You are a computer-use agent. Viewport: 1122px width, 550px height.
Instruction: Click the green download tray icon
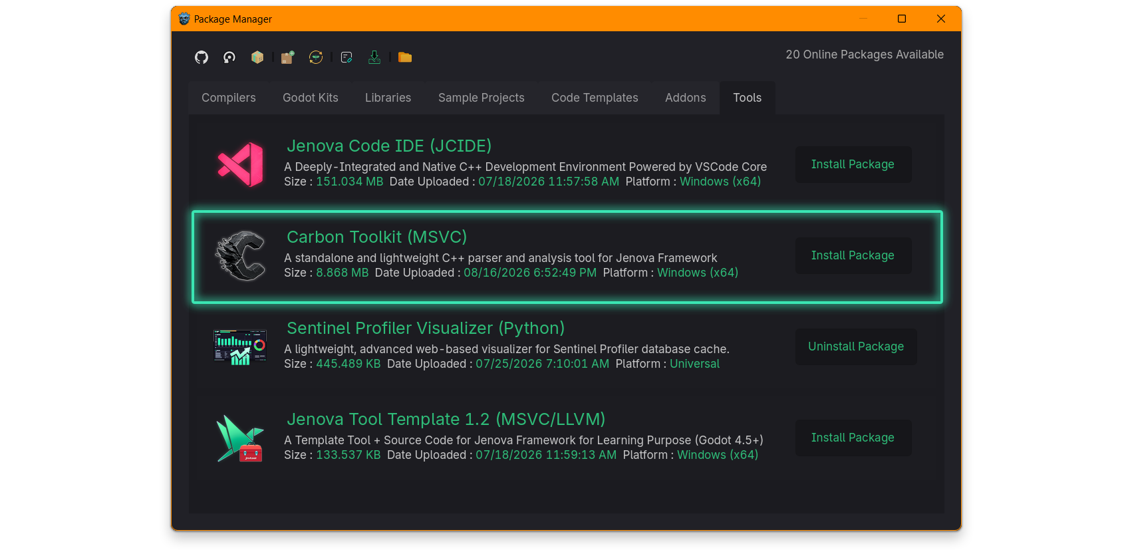[x=374, y=57]
